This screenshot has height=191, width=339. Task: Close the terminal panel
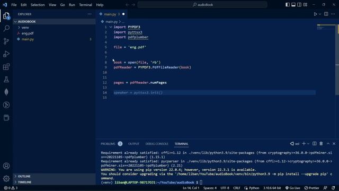[334, 144]
